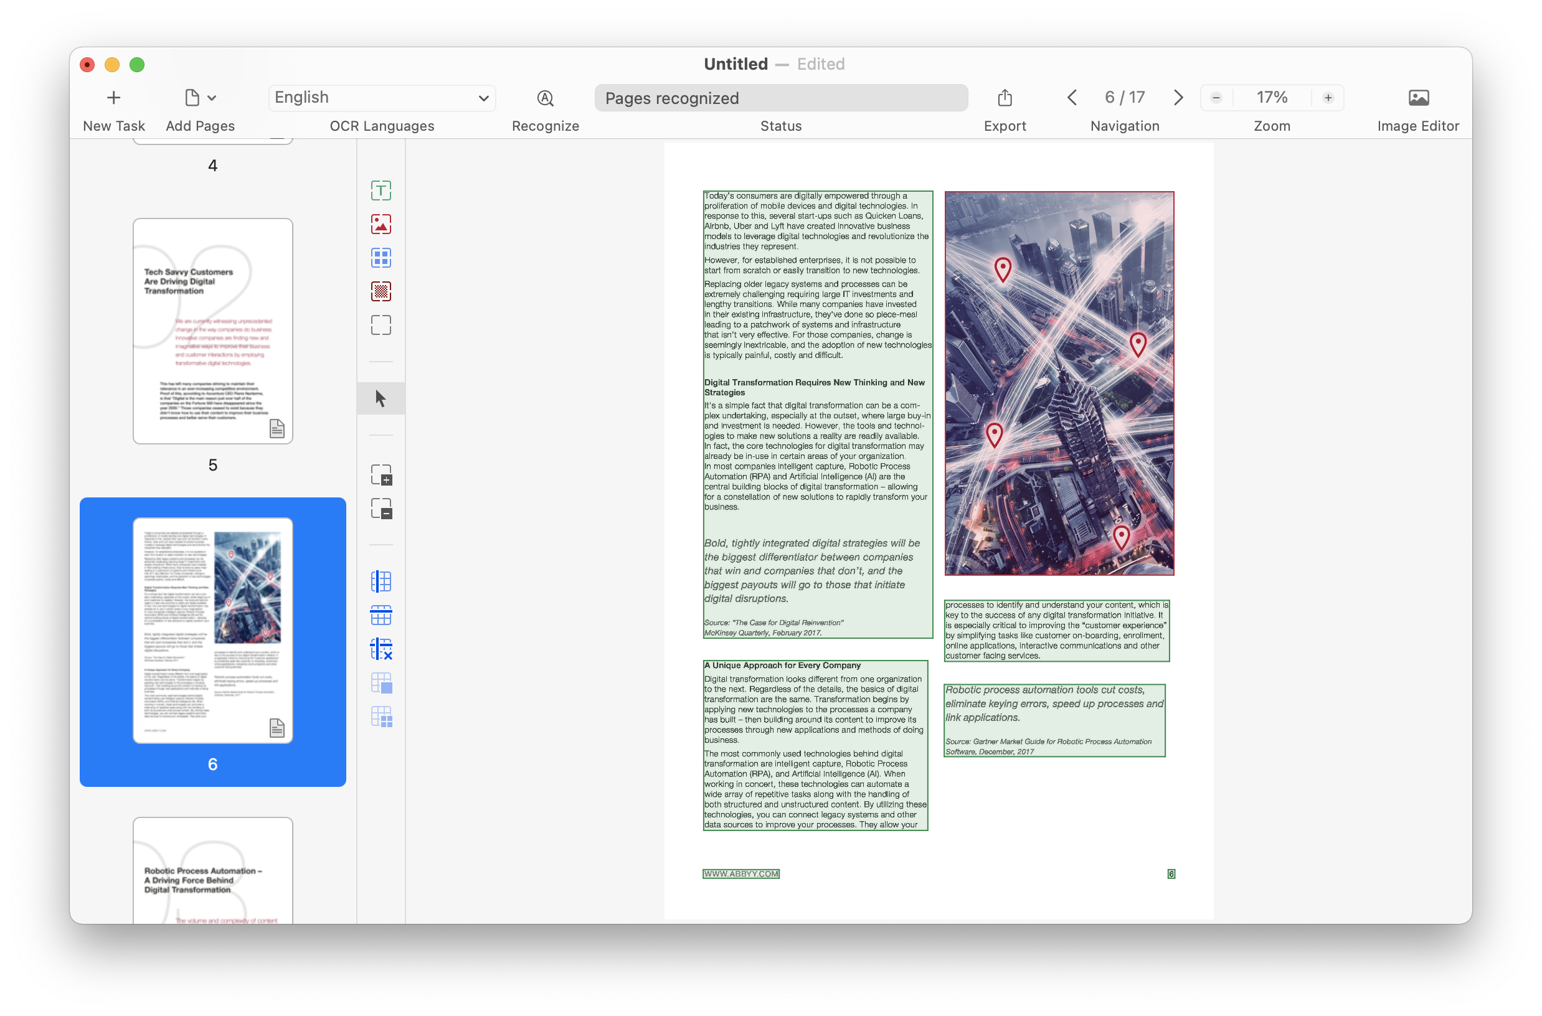Click the New Task icon
This screenshot has height=1016, width=1542.
(112, 98)
